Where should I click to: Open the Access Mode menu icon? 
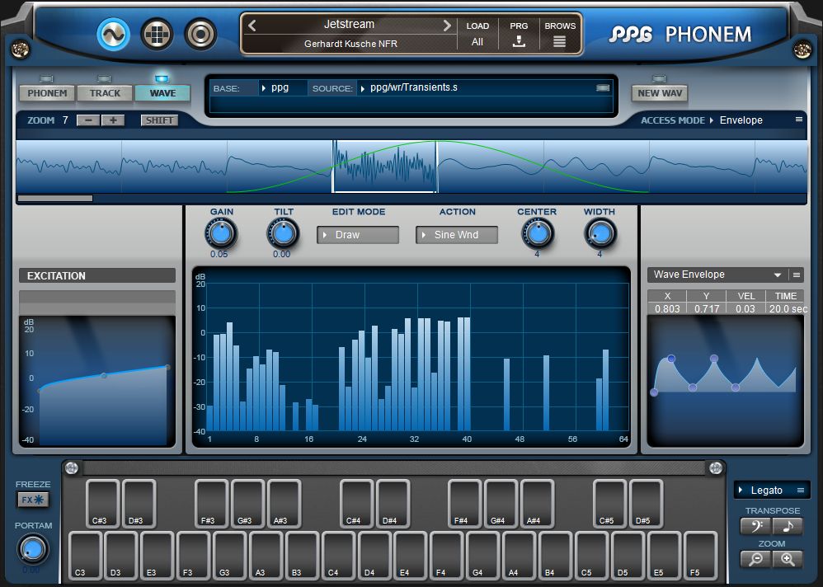799,120
